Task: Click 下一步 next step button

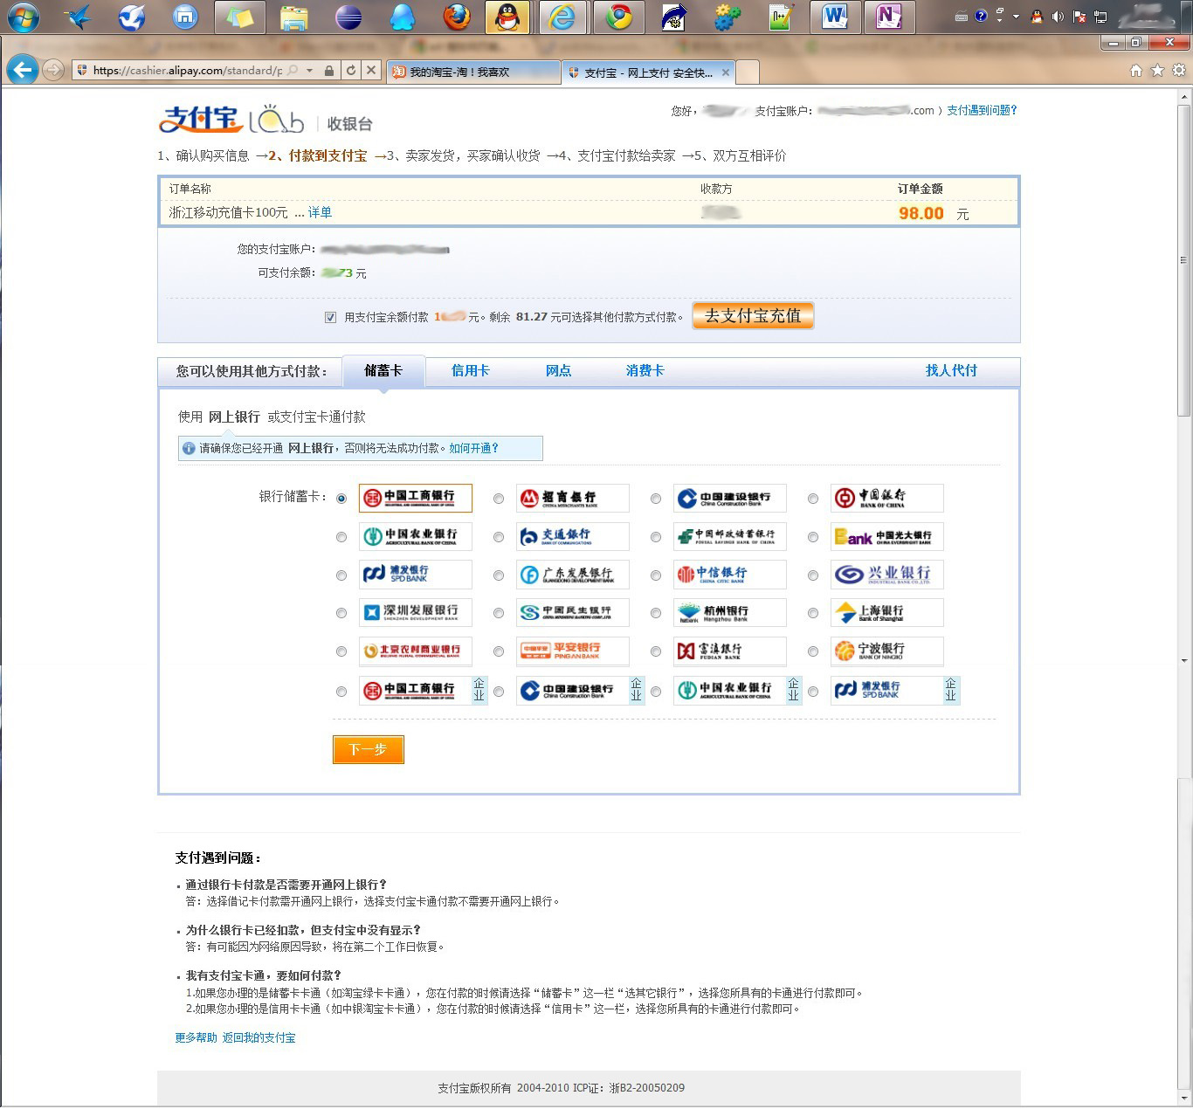Action: [368, 749]
